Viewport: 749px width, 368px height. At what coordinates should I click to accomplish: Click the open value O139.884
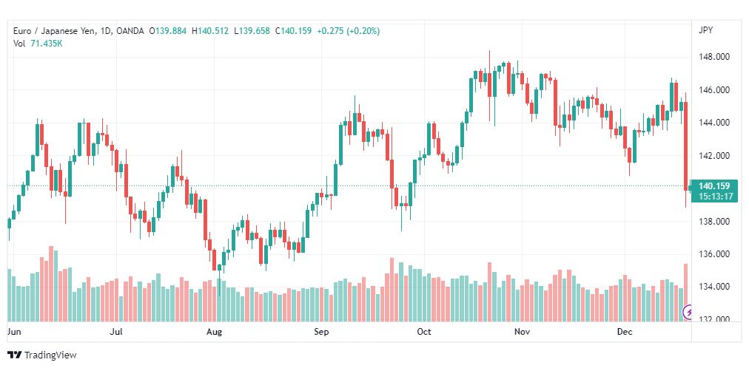tap(168, 31)
